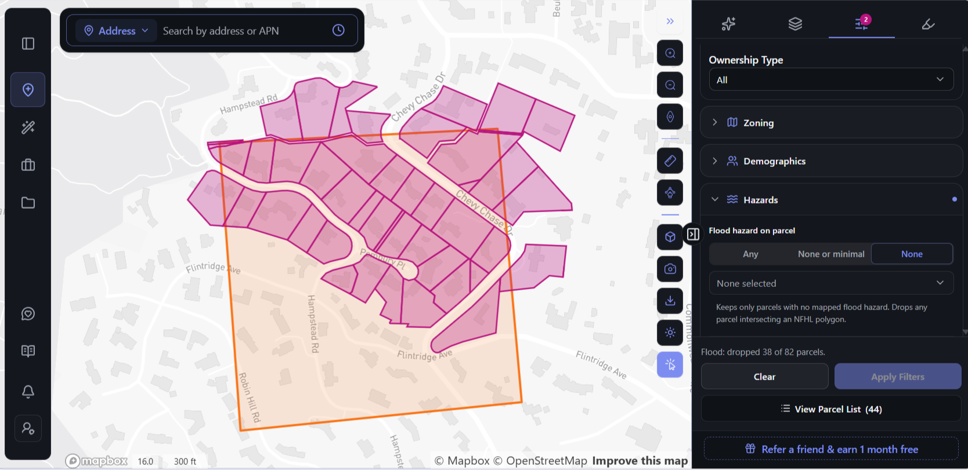The image size is (968, 470).
Task: Switch to the Filters tab with badge
Action: (x=862, y=24)
